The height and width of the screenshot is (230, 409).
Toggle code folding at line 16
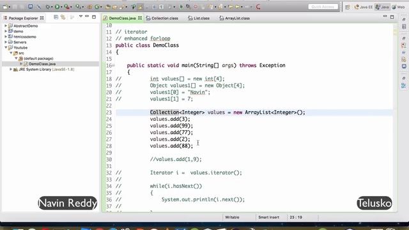(x=114, y=65)
